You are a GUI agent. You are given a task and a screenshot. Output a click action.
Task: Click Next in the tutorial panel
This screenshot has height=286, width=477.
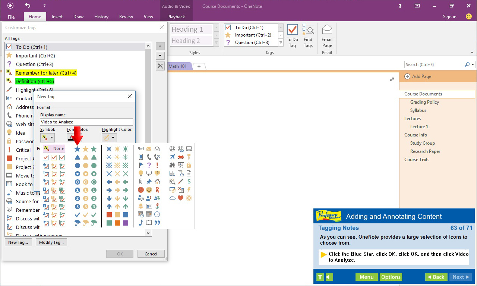(461, 277)
